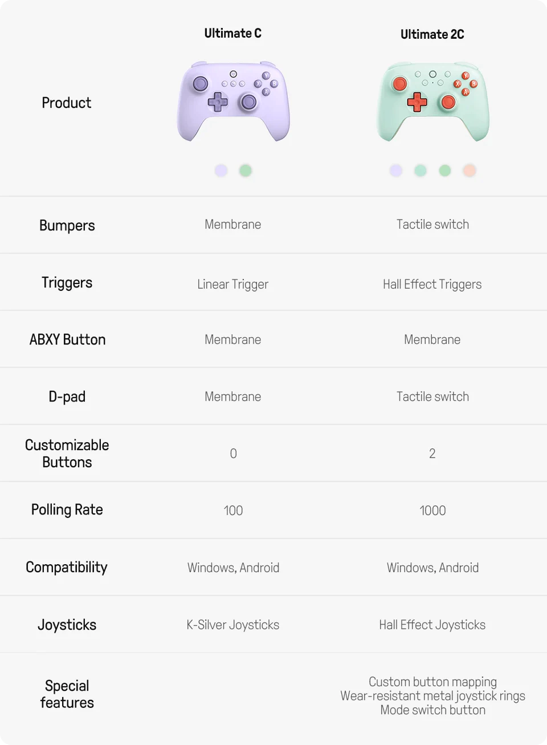Click the Hall Effect Triggers text

coord(432,284)
